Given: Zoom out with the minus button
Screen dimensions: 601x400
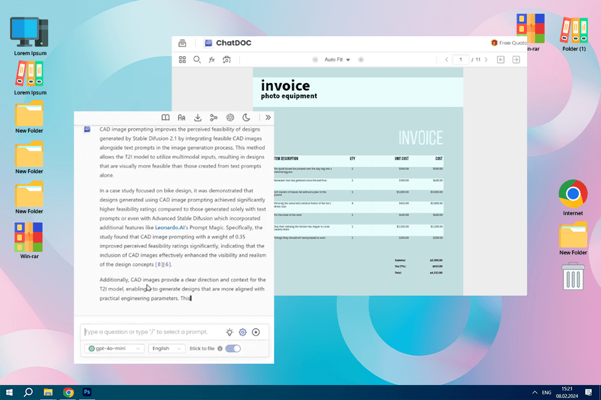Looking at the screenshot, I should pyautogui.click(x=315, y=60).
